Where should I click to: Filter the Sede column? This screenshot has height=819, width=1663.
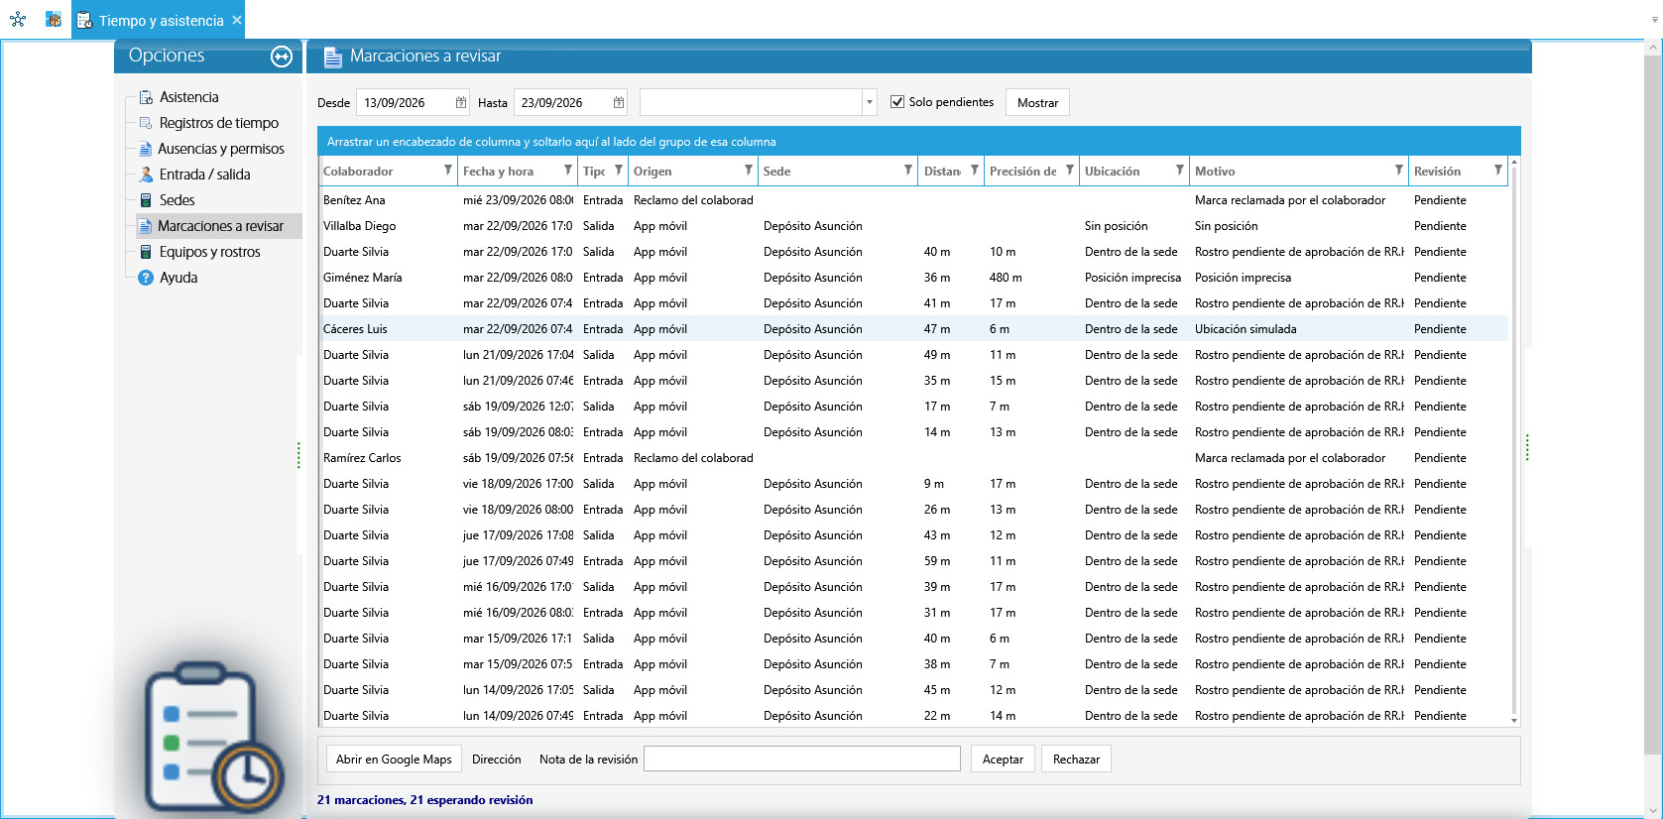coord(908,171)
